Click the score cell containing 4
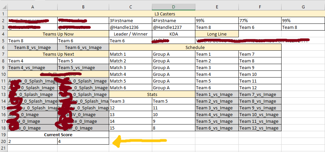Screen dimensions: 325x152 [x=83, y=142]
